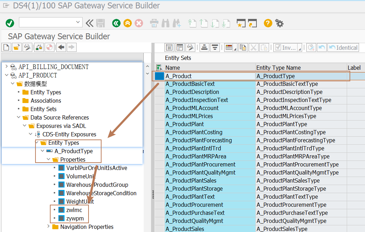365x232 pixels.
Task: Collapse the API_PRODUCT project node
Action: pos(7,75)
